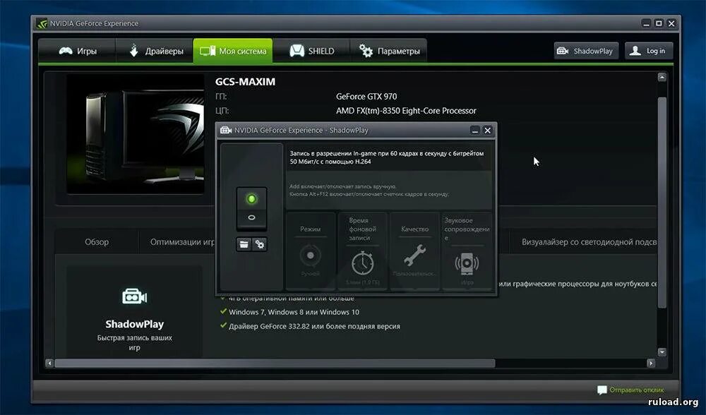Click the gamepad icon on Игры tab
This screenshot has height=415, width=706.
[66, 51]
